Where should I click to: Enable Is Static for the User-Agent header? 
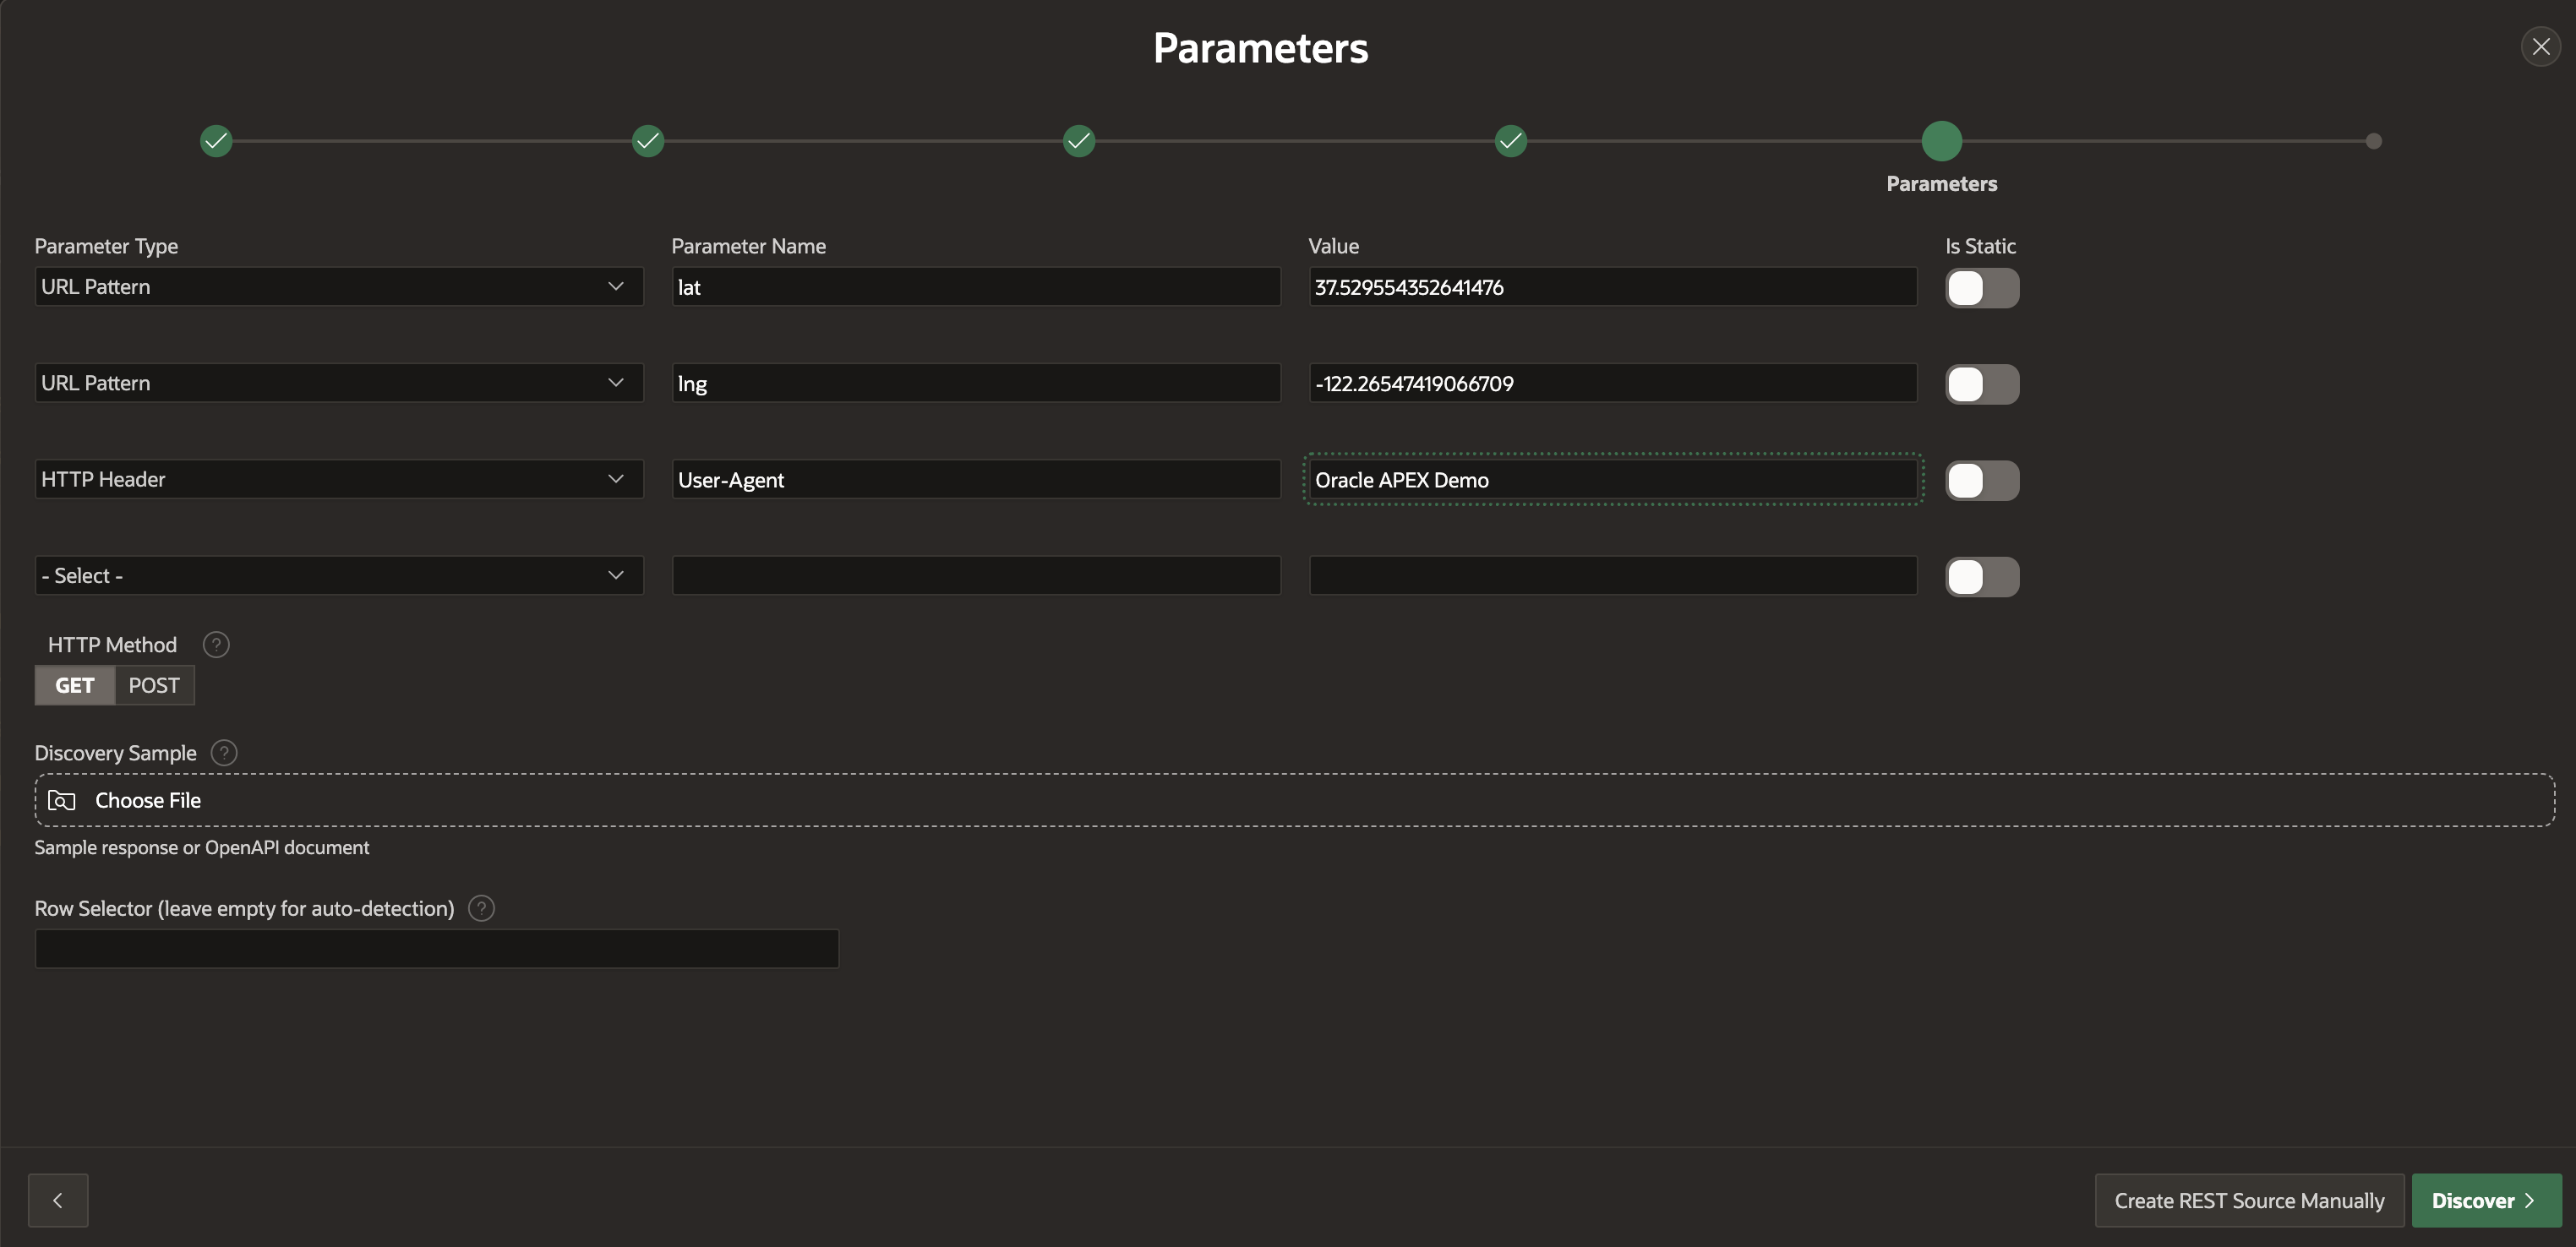coord(1981,480)
